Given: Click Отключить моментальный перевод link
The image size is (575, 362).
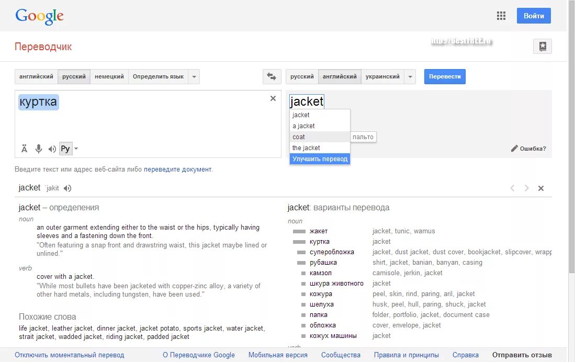Looking at the screenshot, I should coord(69,355).
